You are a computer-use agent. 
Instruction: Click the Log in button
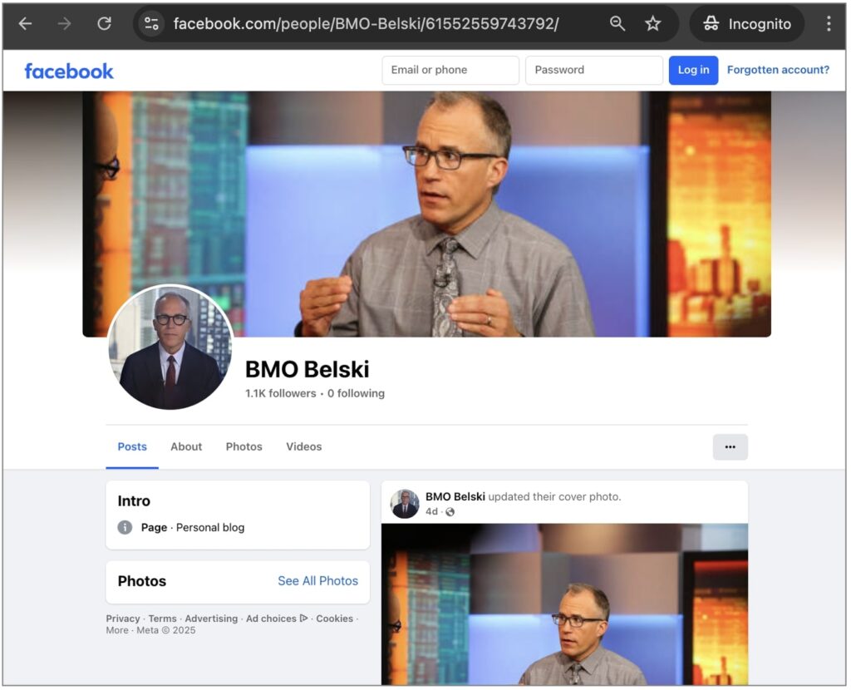point(693,70)
